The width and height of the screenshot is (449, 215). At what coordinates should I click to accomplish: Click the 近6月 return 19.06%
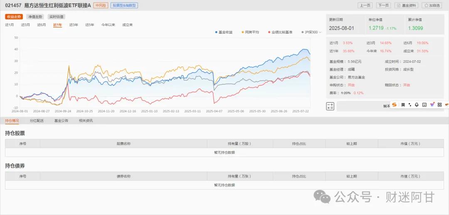423,43
